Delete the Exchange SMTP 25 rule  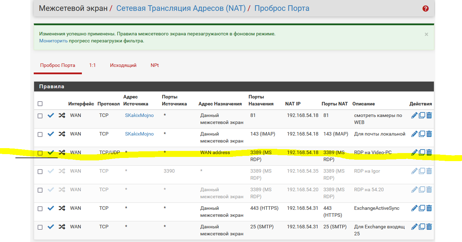pyautogui.click(x=429, y=227)
